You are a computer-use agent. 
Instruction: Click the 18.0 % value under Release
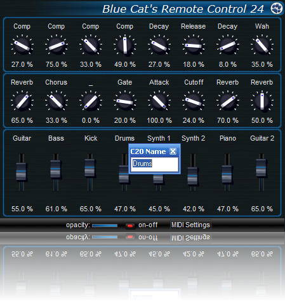pyautogui.click(x=194, y=64)
